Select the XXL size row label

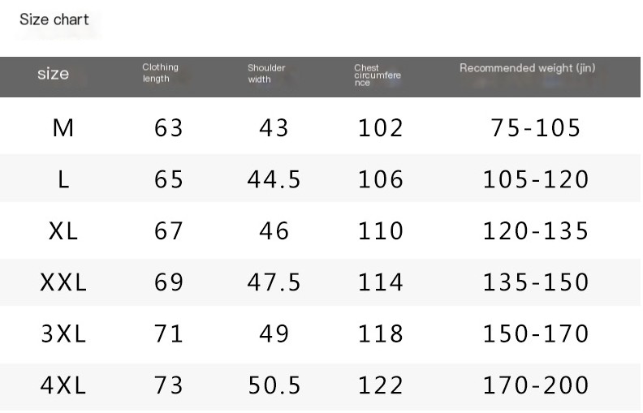click(x=63, y=282)
